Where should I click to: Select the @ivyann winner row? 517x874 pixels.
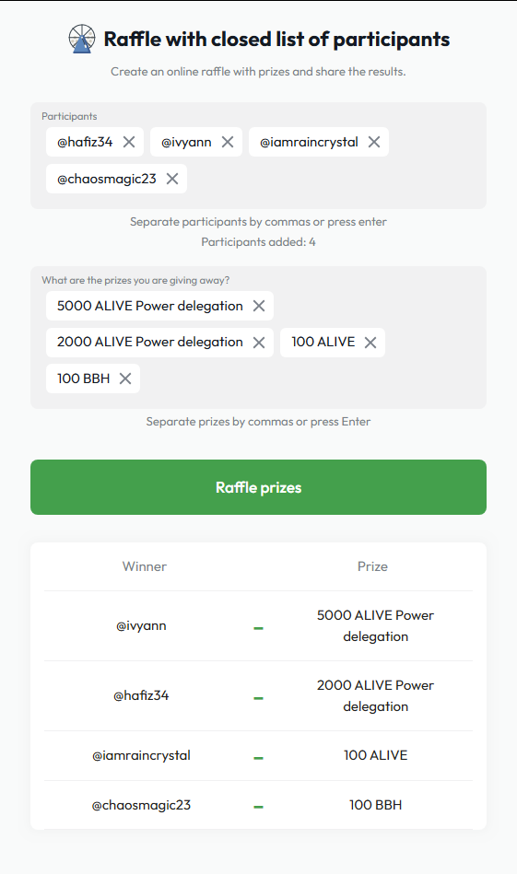[x=258, y=626]
